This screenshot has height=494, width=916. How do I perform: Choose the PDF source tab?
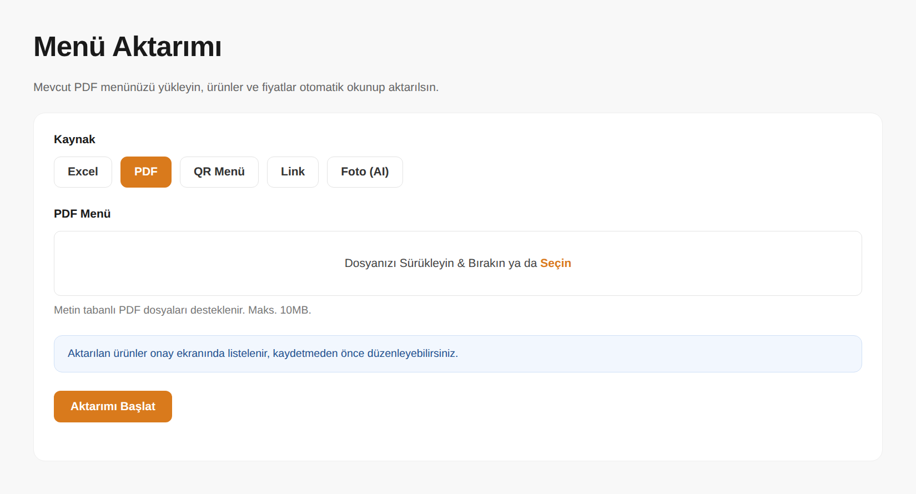click(146, 172)
